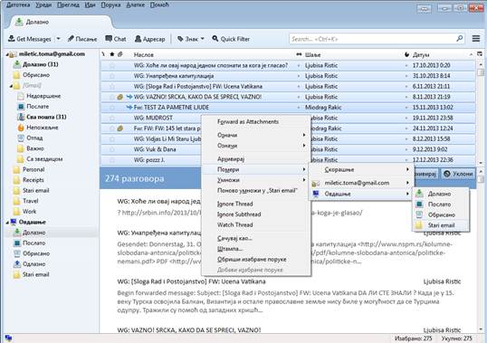Click the status bar online icon
This screenshot has width=487, height=343.
pos(8,338)
